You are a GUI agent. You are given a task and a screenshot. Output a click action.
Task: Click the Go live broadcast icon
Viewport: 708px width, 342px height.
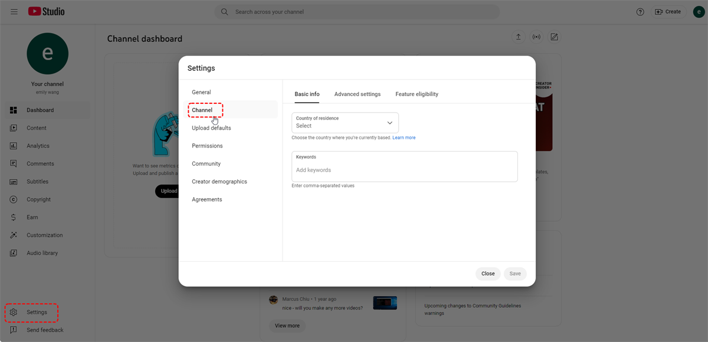(536, 37)
